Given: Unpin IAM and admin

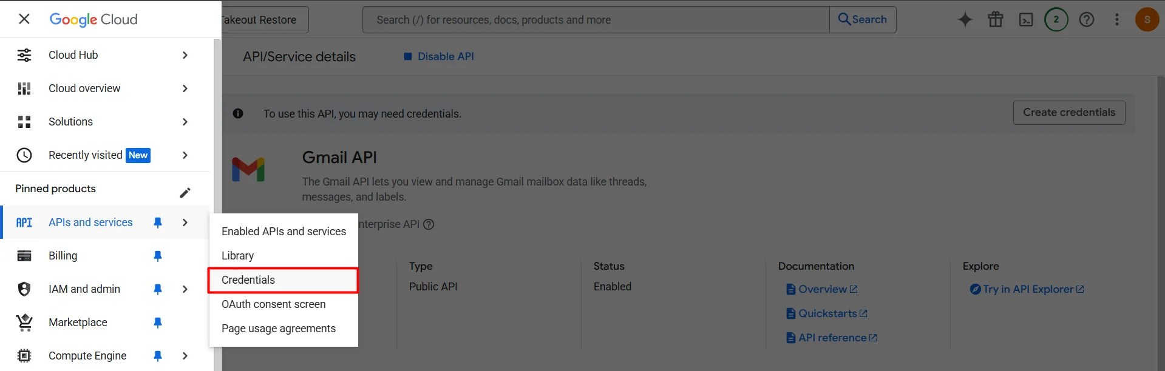Looking at the screenshot, I should tap(158, 289).
